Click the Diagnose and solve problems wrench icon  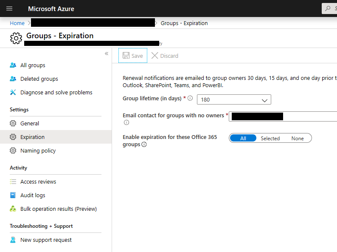[13, 93]
